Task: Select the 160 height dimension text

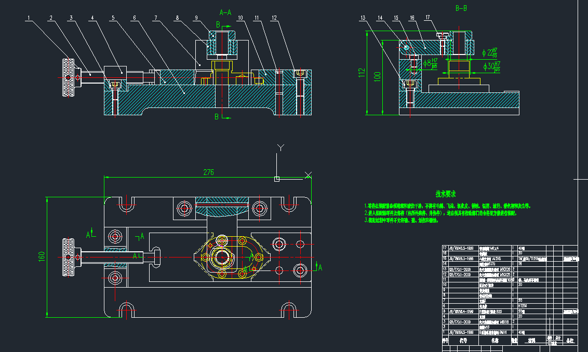Action: (41, 256)
